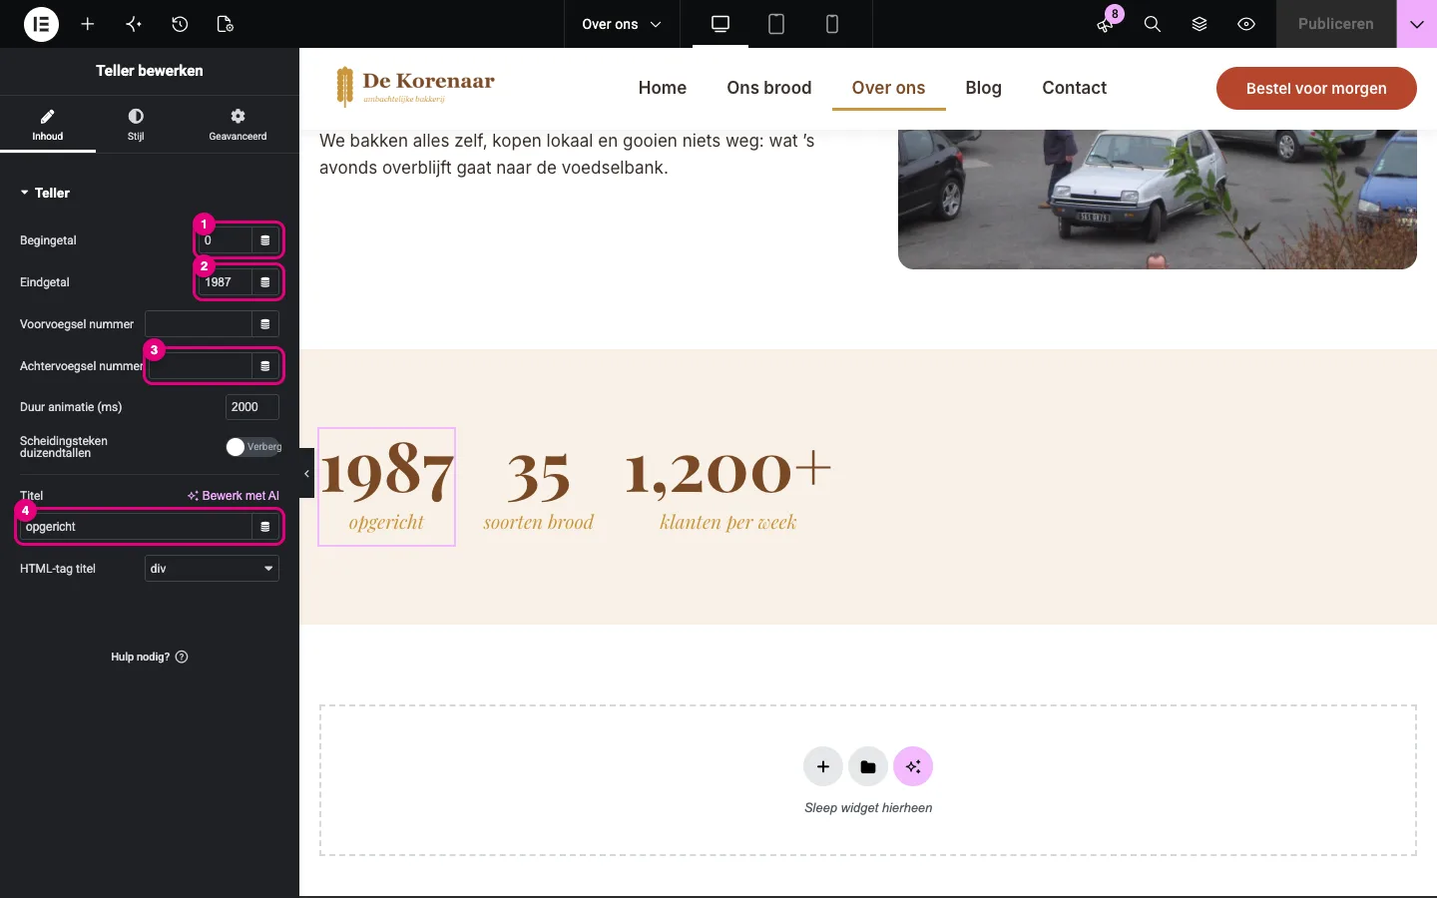Click dynamic tags icon for Begingetal

pos(265,240)
